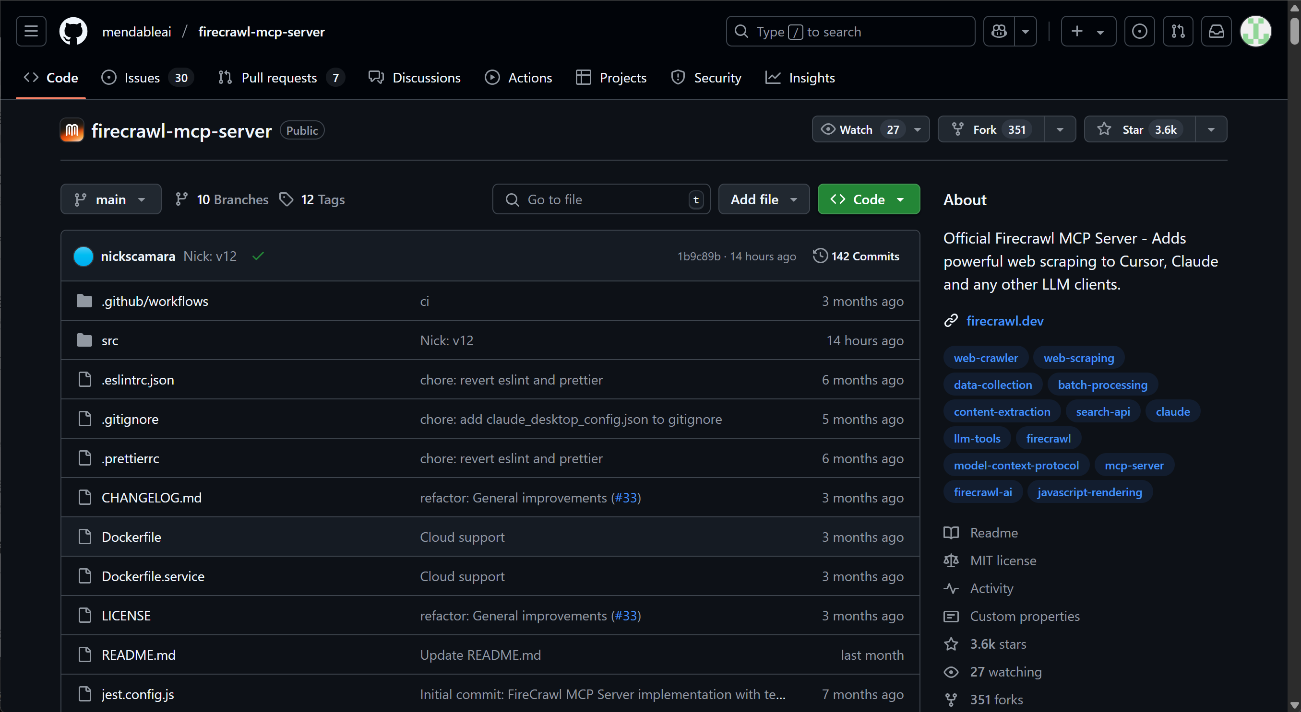Click the Go to file search field
Viewport: 1301px width, 712px height.
(601, 199)
